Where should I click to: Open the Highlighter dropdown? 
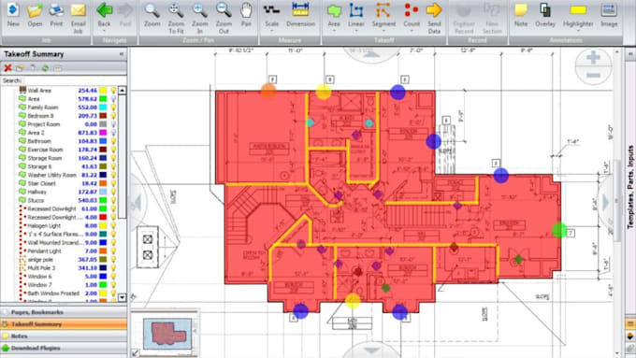point(578,31)
